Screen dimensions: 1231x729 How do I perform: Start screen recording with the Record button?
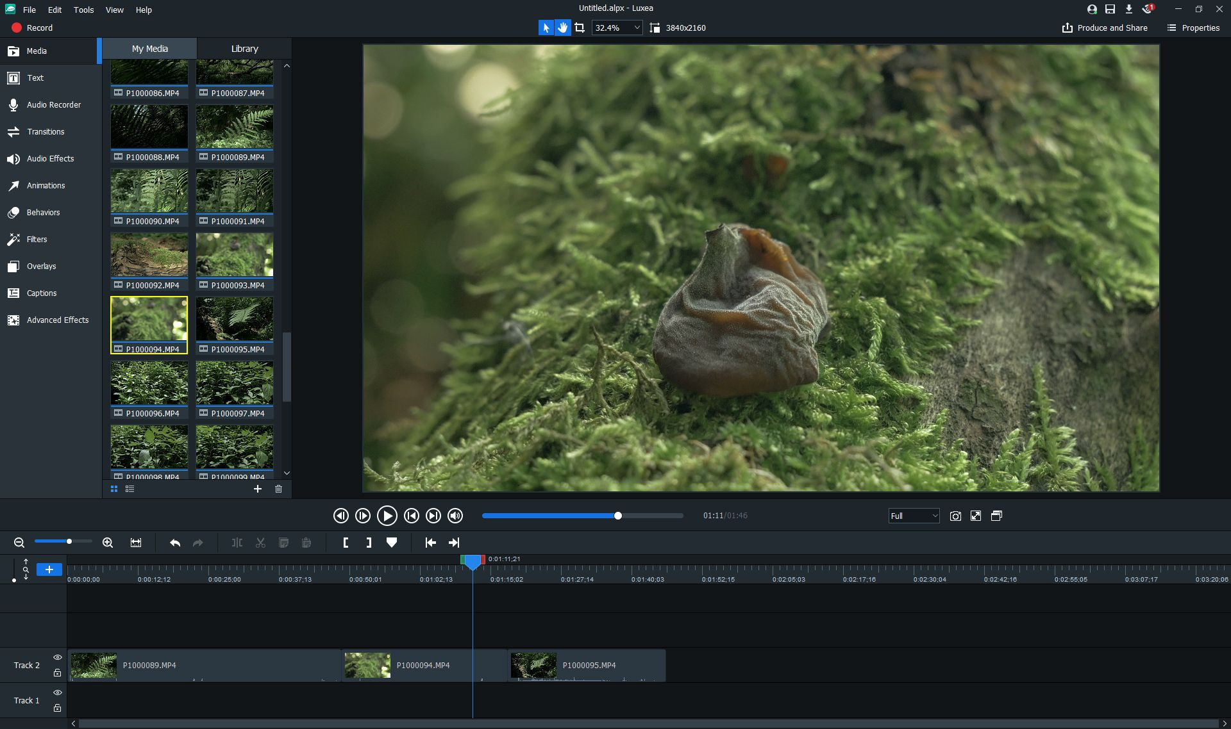pos(32,28)
